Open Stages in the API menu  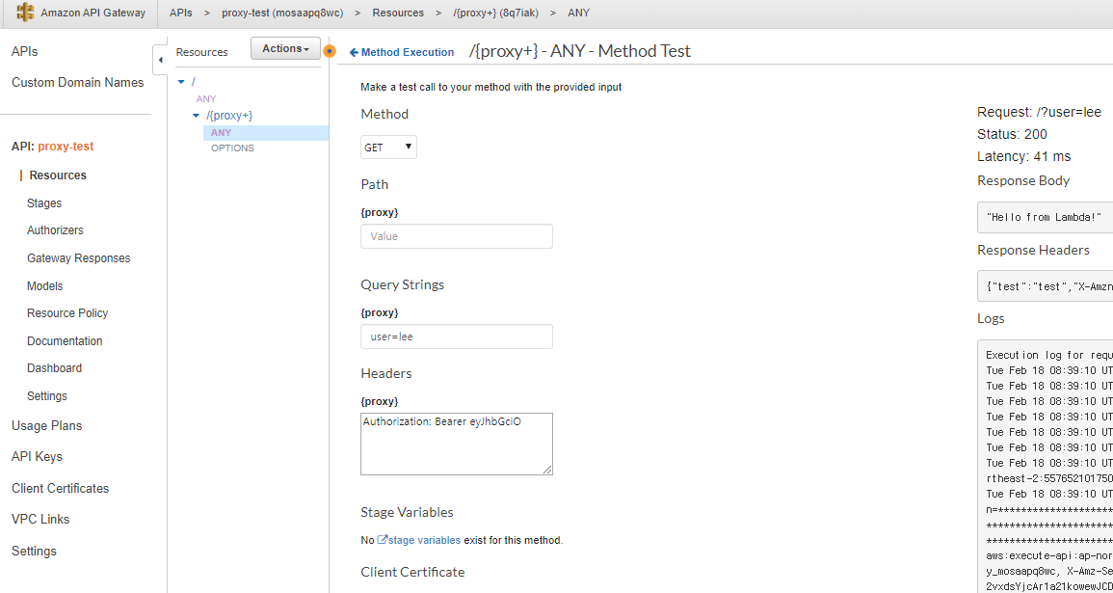tap(44, 203)
